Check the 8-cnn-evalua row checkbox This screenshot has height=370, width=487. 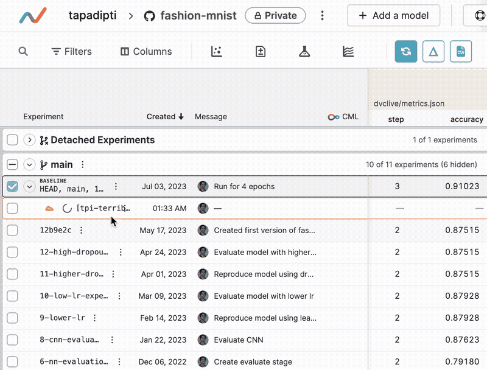(x=12, y=340)
